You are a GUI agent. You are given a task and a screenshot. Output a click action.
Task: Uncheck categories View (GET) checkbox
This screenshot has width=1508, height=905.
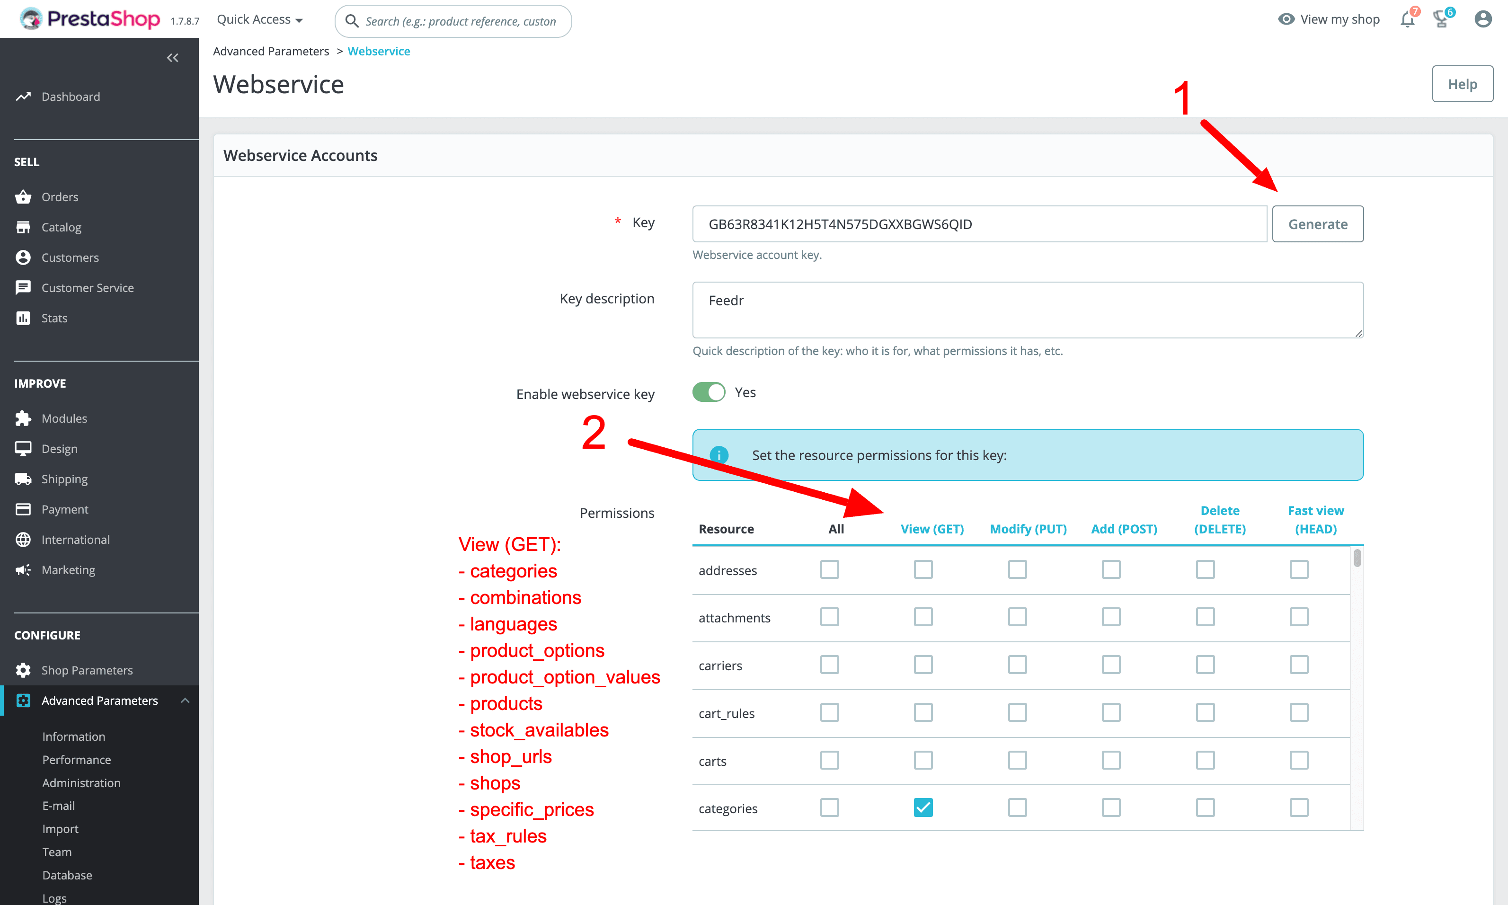pyautogui.click(x=923, y=807)
